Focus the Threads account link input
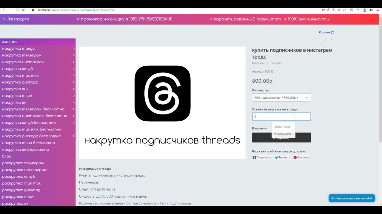This screenshot has height=214, width=382. tap(281, 117)
